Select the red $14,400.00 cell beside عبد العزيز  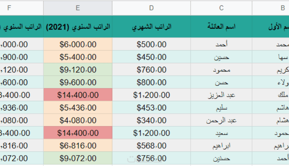click(78, 95)
